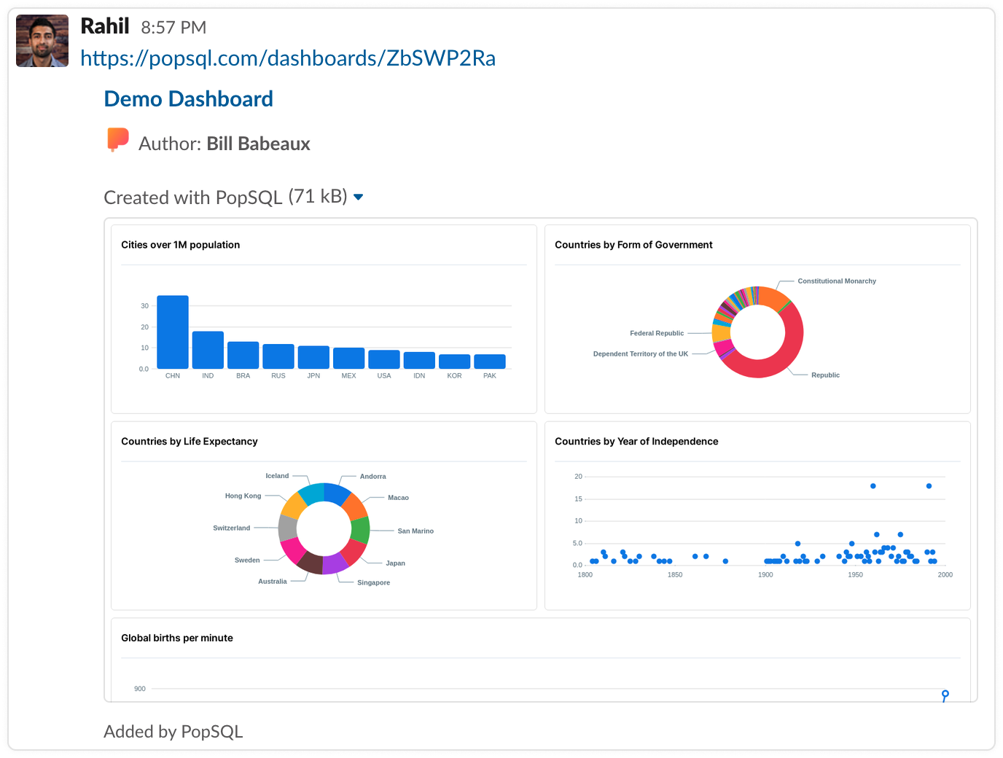This screenshot has width=1003, height=758.
Task: Click Dependent Territory of the UK label
Action: pyautogui.click(x=641, y=354)
